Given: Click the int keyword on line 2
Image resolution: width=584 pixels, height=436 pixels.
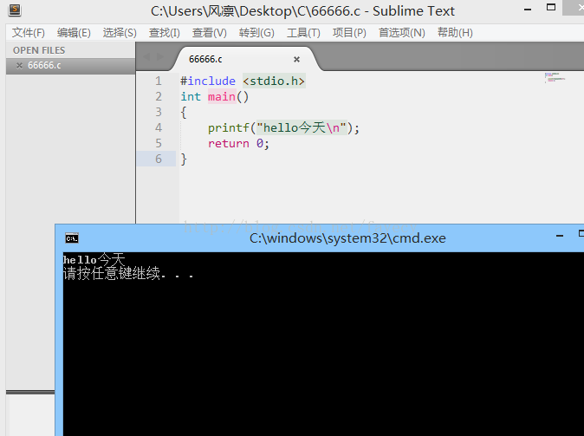Looking at the screenshot, I should tap(191, 97).
